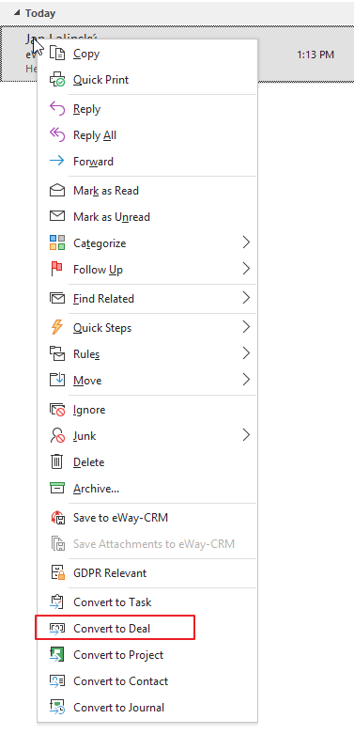Screen dimensions: 354x734
Task: Click the Copy icon in context menu
Action: click(57, 54)
